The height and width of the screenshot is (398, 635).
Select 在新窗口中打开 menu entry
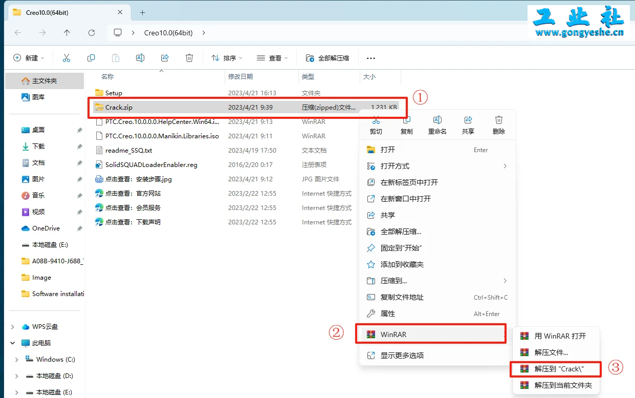coord(437,199)
